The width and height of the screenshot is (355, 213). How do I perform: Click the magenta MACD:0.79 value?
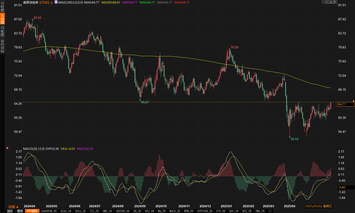tap(85, 149)
